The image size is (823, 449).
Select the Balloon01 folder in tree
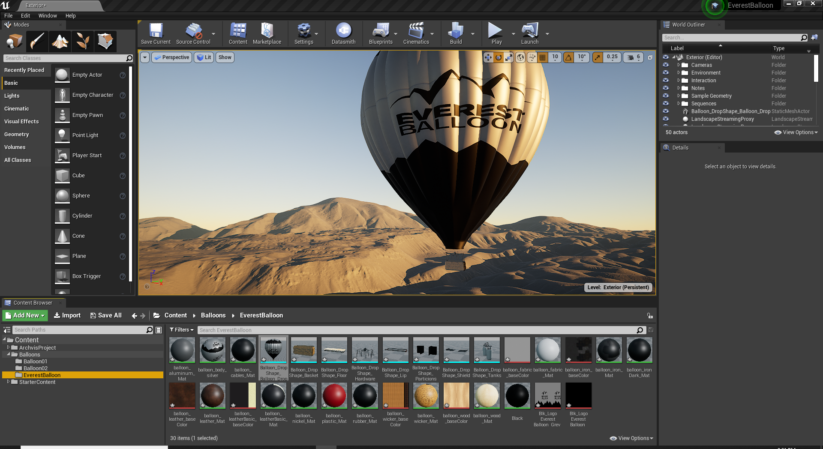35,361
